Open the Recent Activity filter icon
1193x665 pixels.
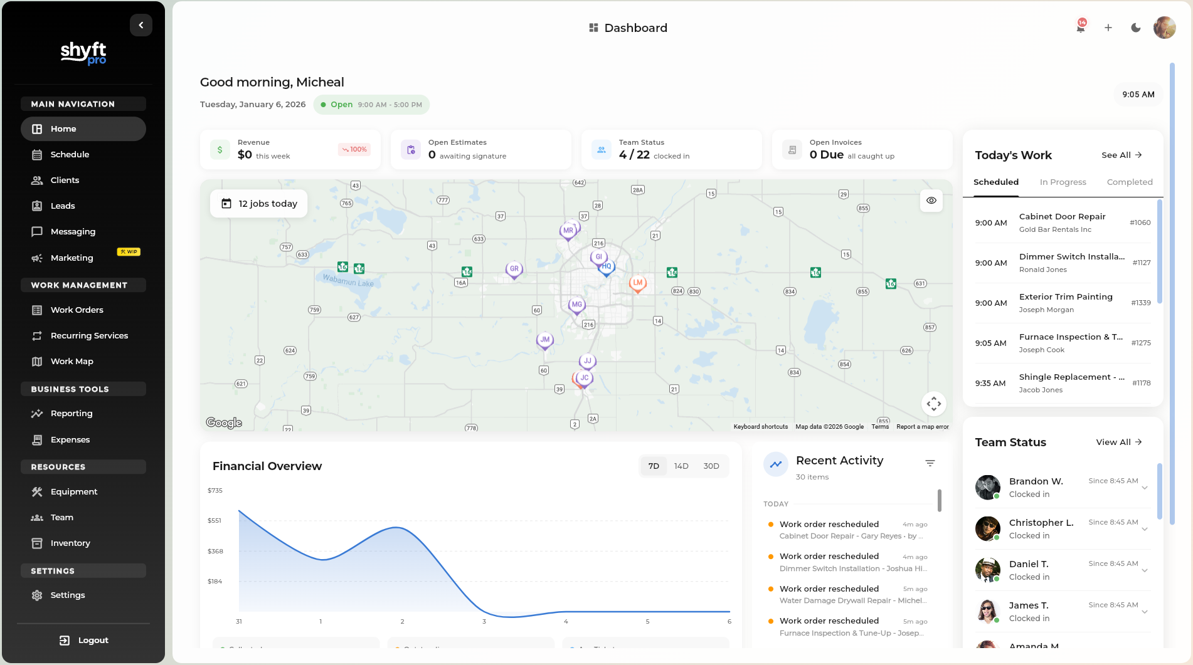click(930, 463)
